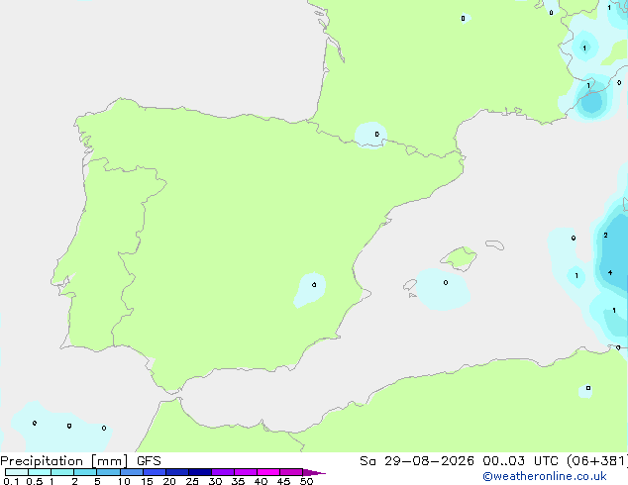This screenshot has height=485, width=628.
Task: Click legend swatch between 40 and 45
Action: [x=268, y=472]
